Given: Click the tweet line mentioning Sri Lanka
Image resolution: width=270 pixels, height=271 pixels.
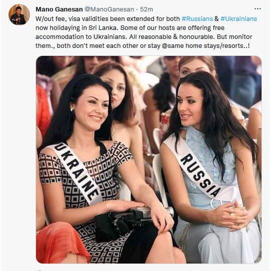Looking at the screenshot, I should [x=130, y=28].
